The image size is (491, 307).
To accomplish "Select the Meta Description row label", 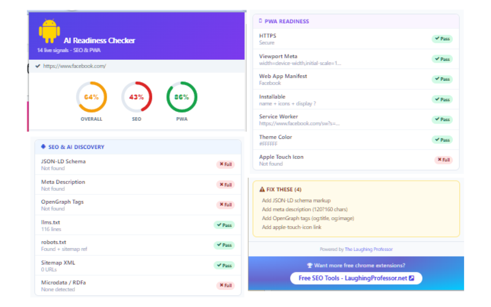I will (63, 182).
